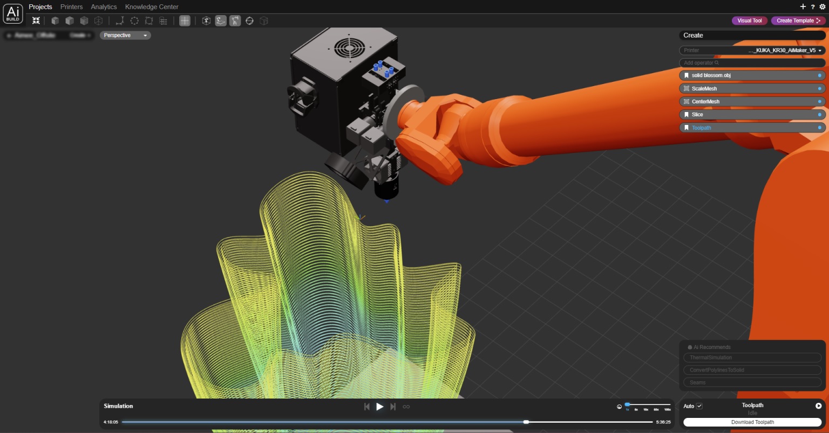Select the ScaleMesh operator
The height and width of the screenshot is (433, 829).
(x=752, y=88)
